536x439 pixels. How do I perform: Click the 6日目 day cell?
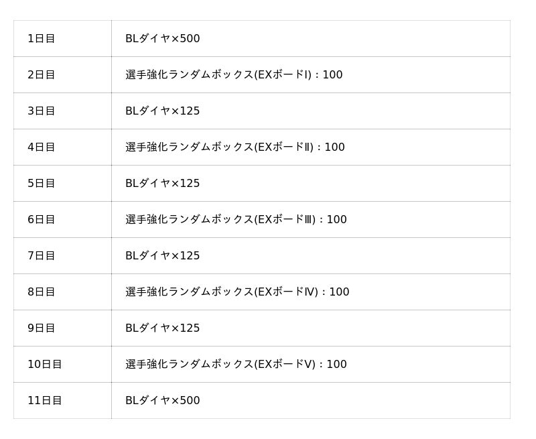pos(42,220)
